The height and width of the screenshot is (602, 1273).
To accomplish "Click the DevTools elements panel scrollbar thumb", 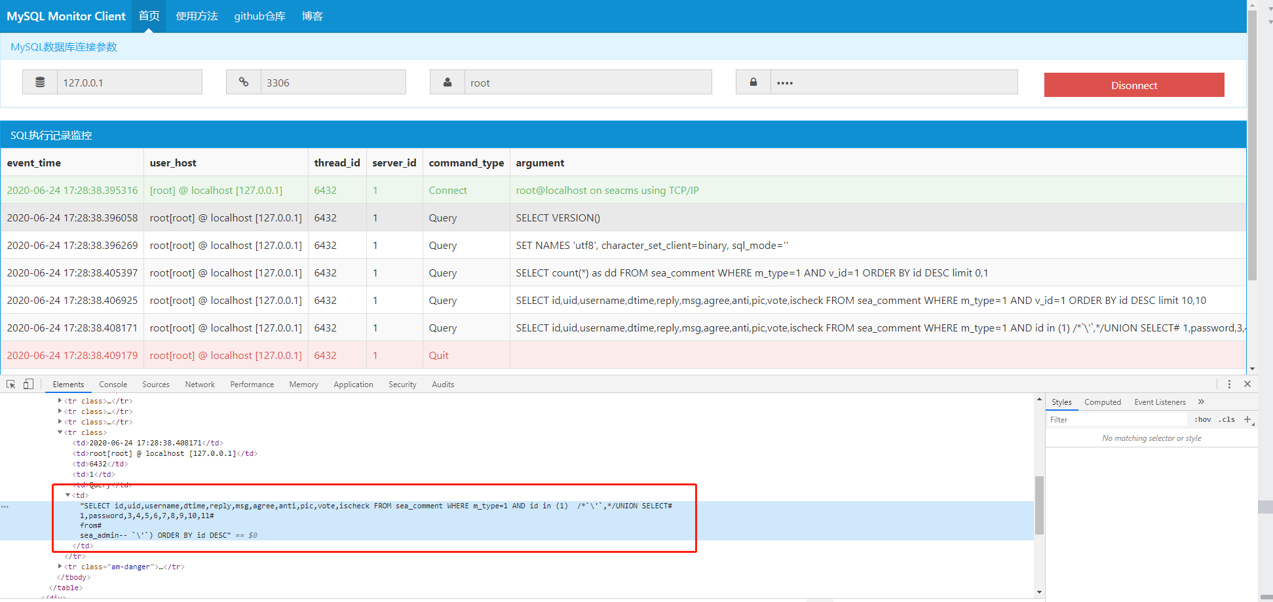I will pyautogui.click(x=1039, y=505).
